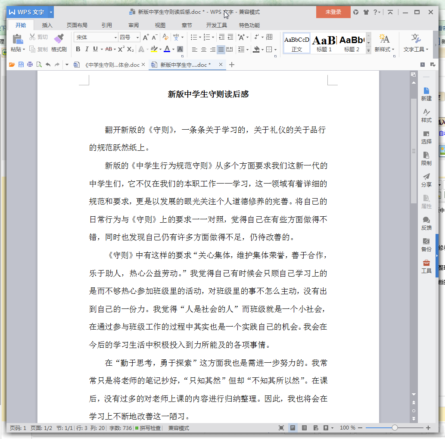
Task: Expand numbering list options
Action: pos(213,37)
